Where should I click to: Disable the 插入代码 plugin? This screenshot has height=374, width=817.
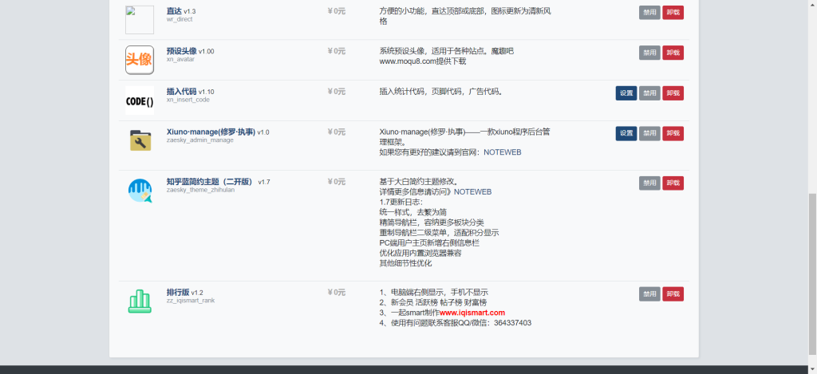pos(649,93)
